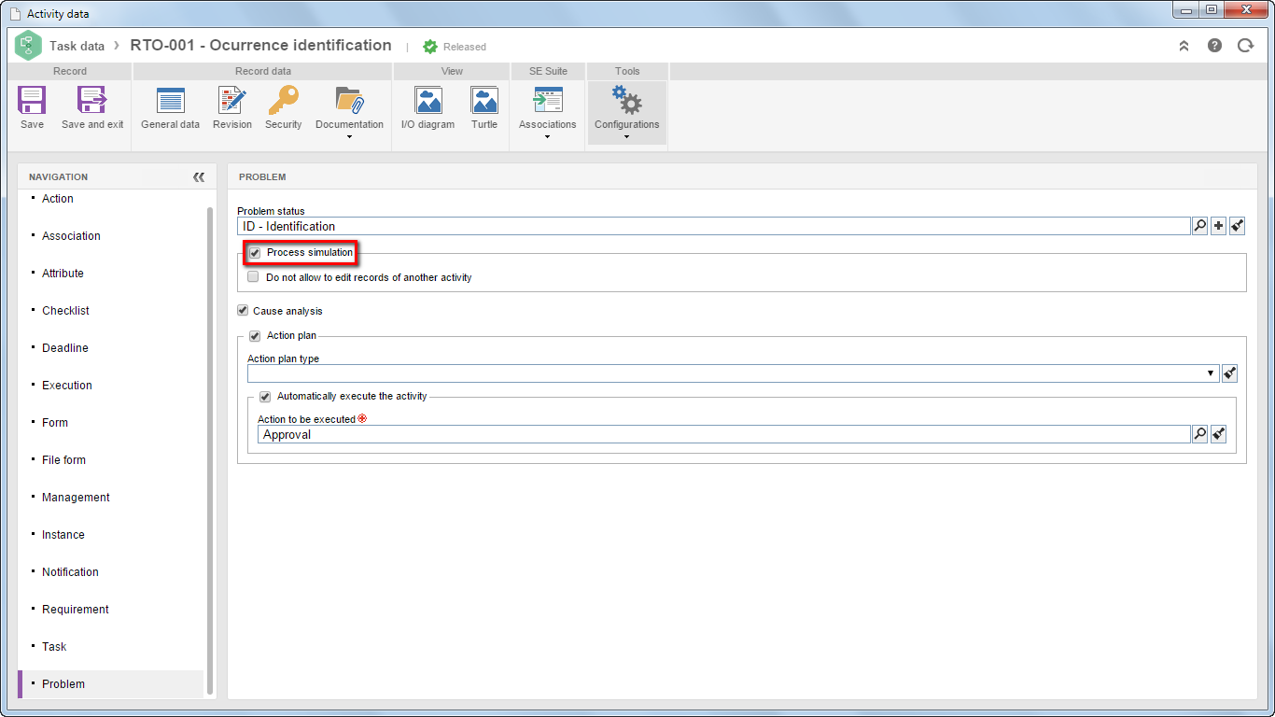Viewport: 1275px width, 717px height.
Task: Click the RTO-001 Ocurrence identification title
Action: tap(260, 45)
